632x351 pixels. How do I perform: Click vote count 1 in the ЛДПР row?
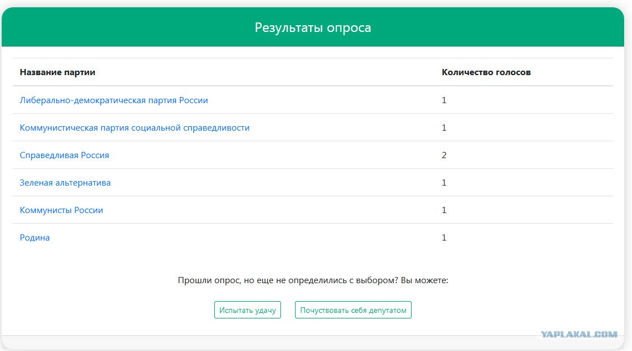(444, 100)
